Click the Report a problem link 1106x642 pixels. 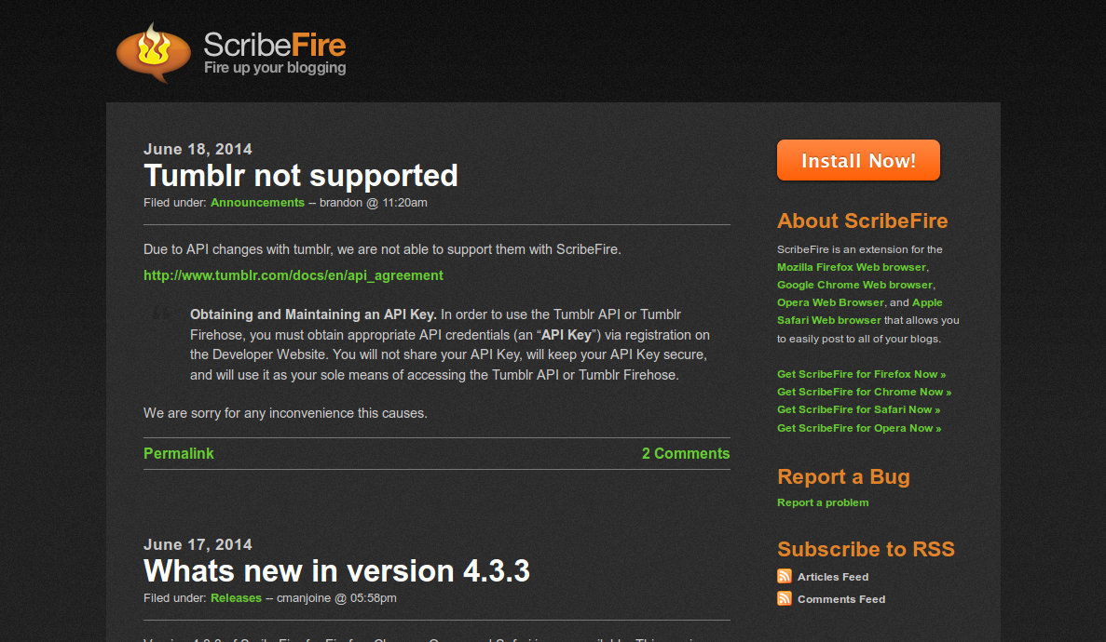(x=823, y=502)
